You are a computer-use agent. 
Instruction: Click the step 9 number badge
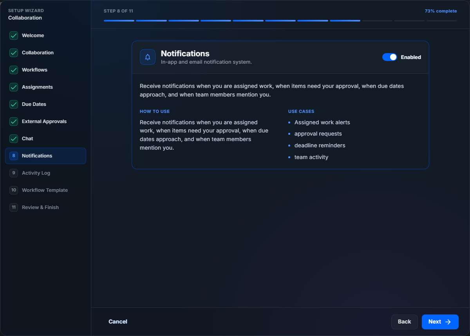[14, 173]
